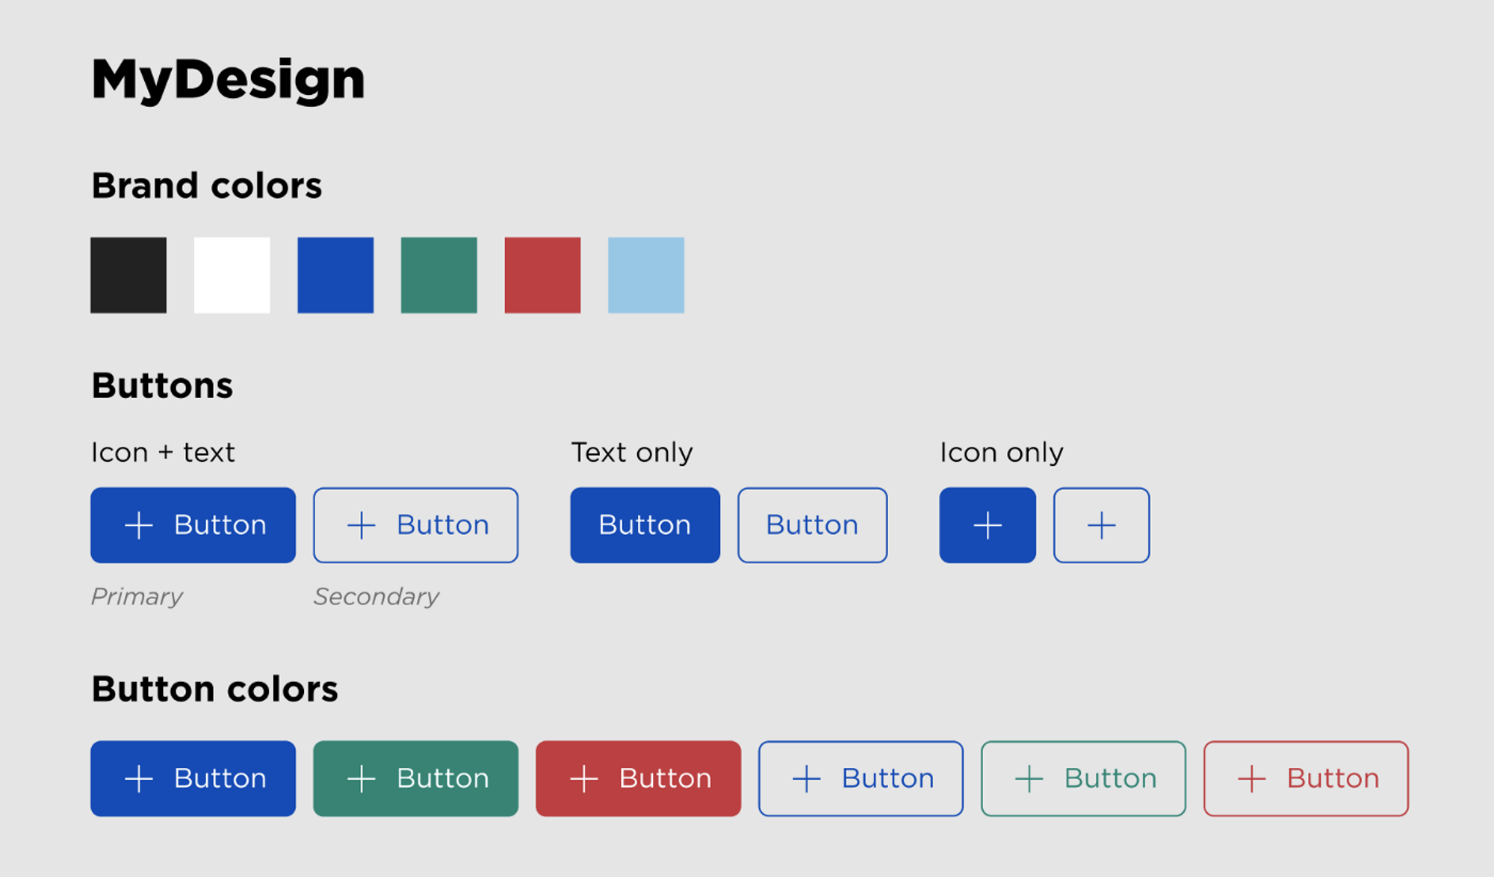
Task: Click the plus icon on the solid red button
Action: coord(584,778)
